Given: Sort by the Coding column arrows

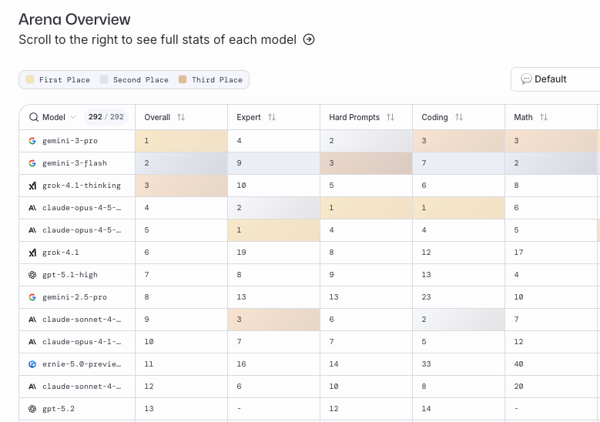Looking at the screenshot, I should (x=459, y=117).
